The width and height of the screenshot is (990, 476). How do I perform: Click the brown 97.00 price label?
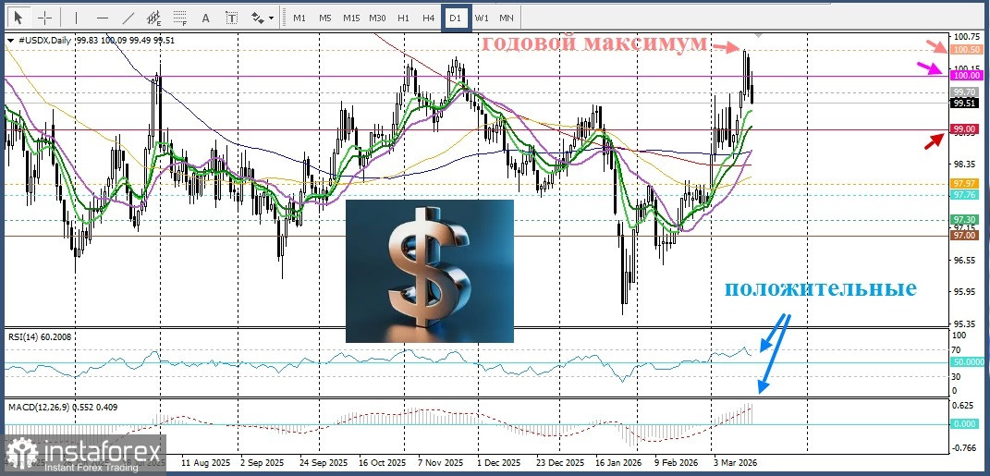point(965,235)
